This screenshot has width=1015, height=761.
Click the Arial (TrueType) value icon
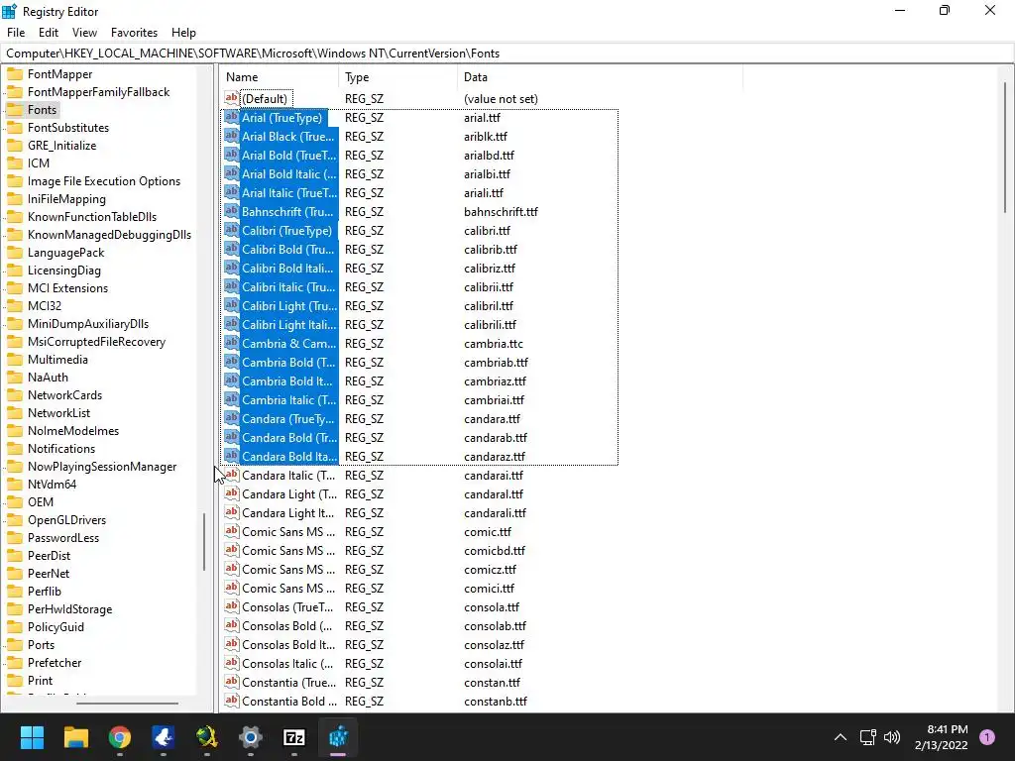coord(231,117)
